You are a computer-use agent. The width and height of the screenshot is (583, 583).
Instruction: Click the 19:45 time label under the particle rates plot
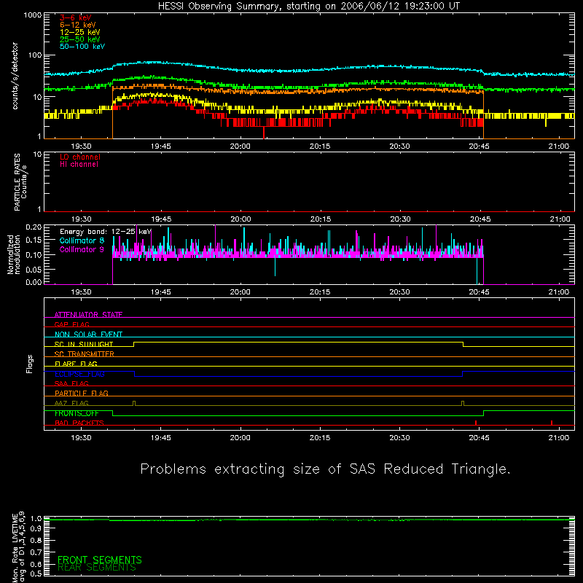coord(161,219)
